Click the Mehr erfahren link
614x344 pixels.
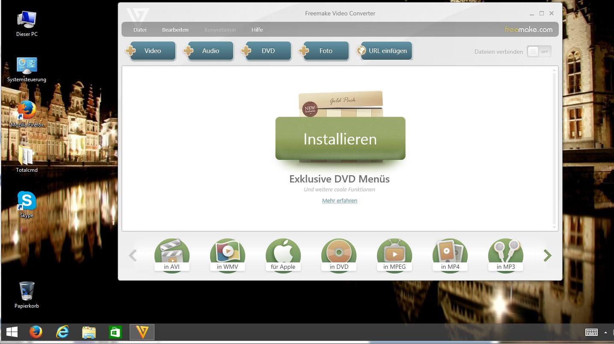[340, 200]
